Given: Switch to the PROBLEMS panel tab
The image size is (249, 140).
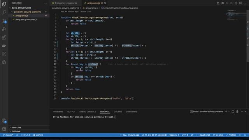Looking at the screenshot, I should pos(58,112).
